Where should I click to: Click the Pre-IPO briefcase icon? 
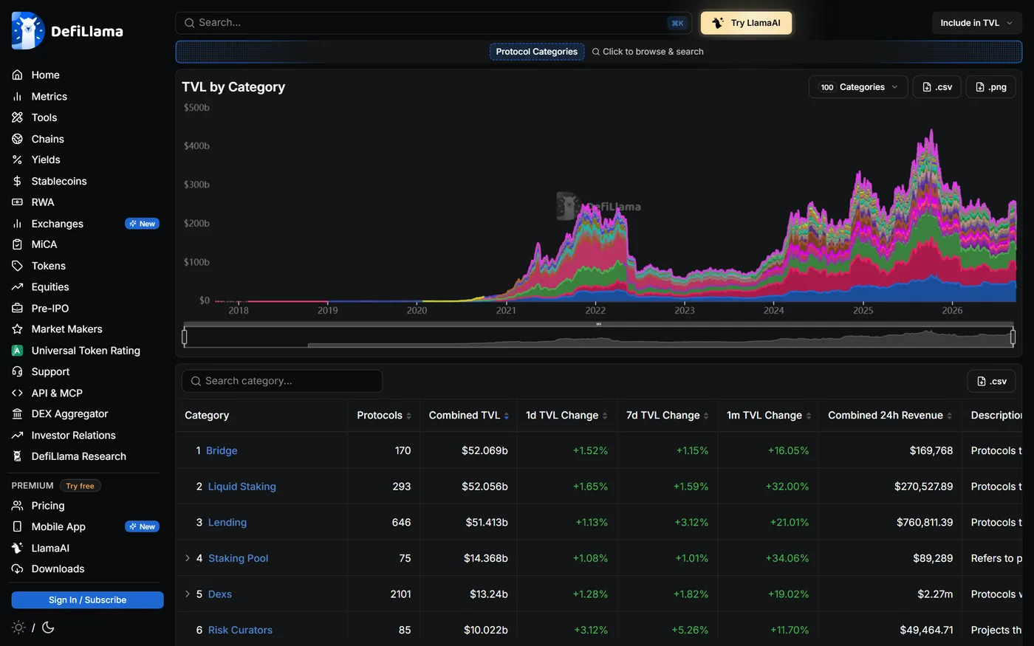tap(17, 309)
